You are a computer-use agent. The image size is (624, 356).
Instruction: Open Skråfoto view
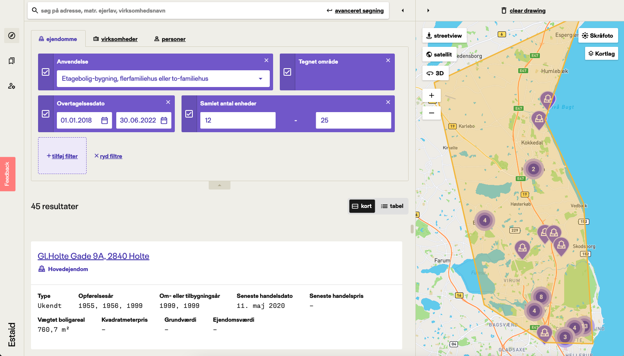click(598, 36)
